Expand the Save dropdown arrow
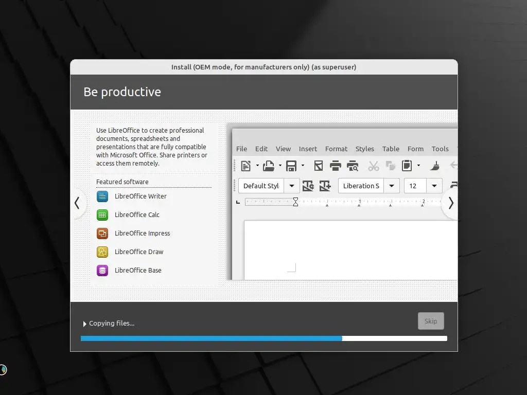Viewport: 527px width, 395px height. click(303, 165)
